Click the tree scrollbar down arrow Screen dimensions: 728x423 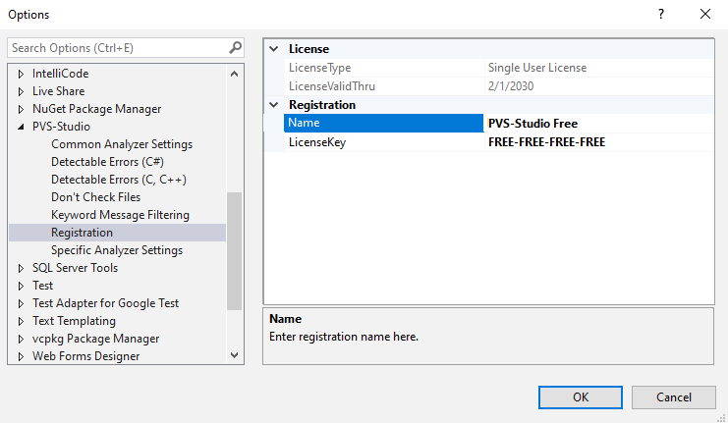click(234, 355)
